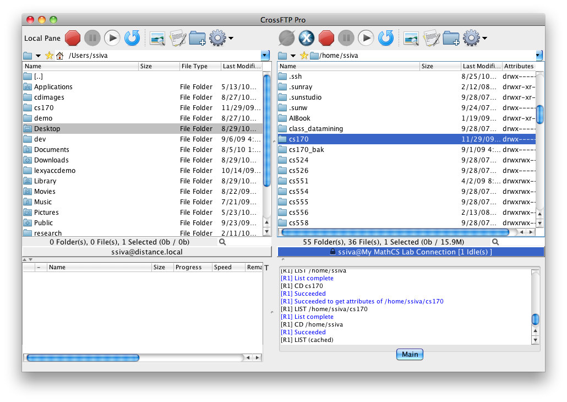Click the blue X icon in the remote toolbar
The height and width of the screenshot is (402, 567).
pyautogui.click(x=306, y=38)
